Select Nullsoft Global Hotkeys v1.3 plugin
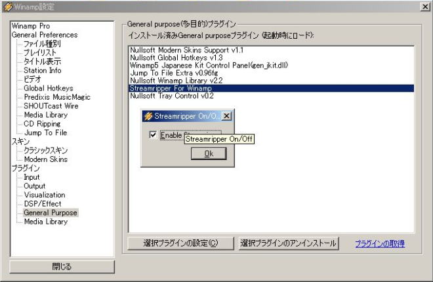The width and height of the screenshot is (433, 282). point(272,58)
